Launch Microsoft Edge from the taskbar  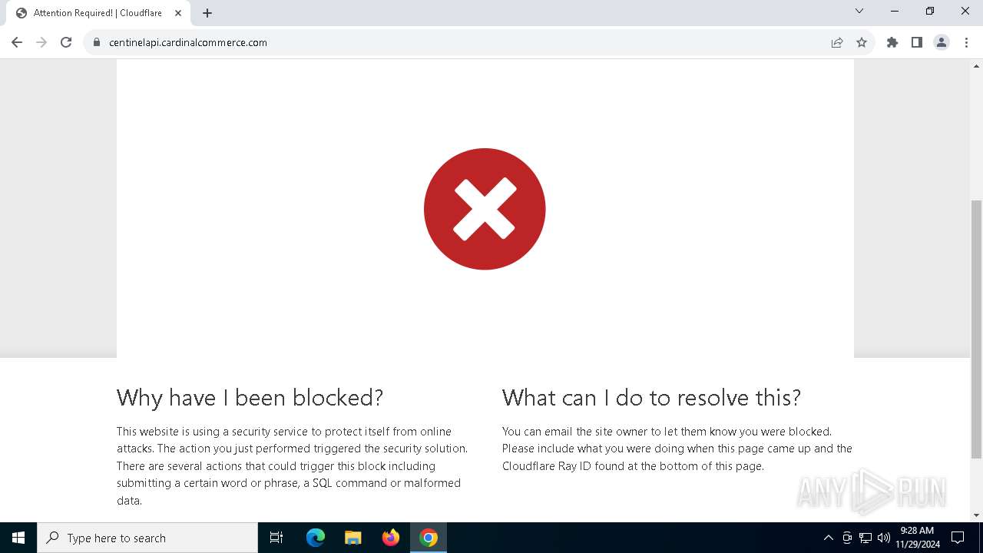(316, 538)
